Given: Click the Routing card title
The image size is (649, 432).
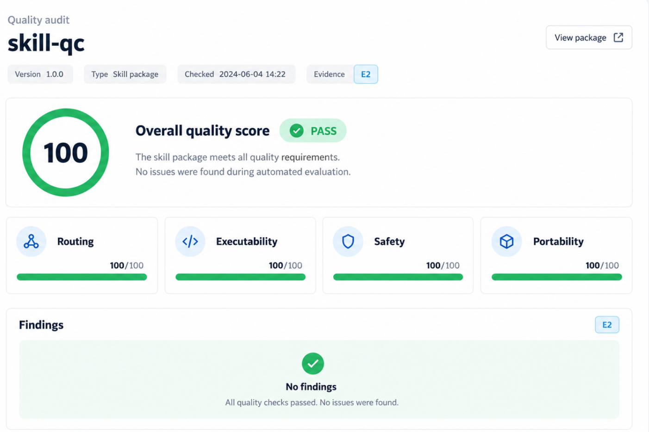Looking at the screenshot, I should pyautogui.click(x=75, y=241).
